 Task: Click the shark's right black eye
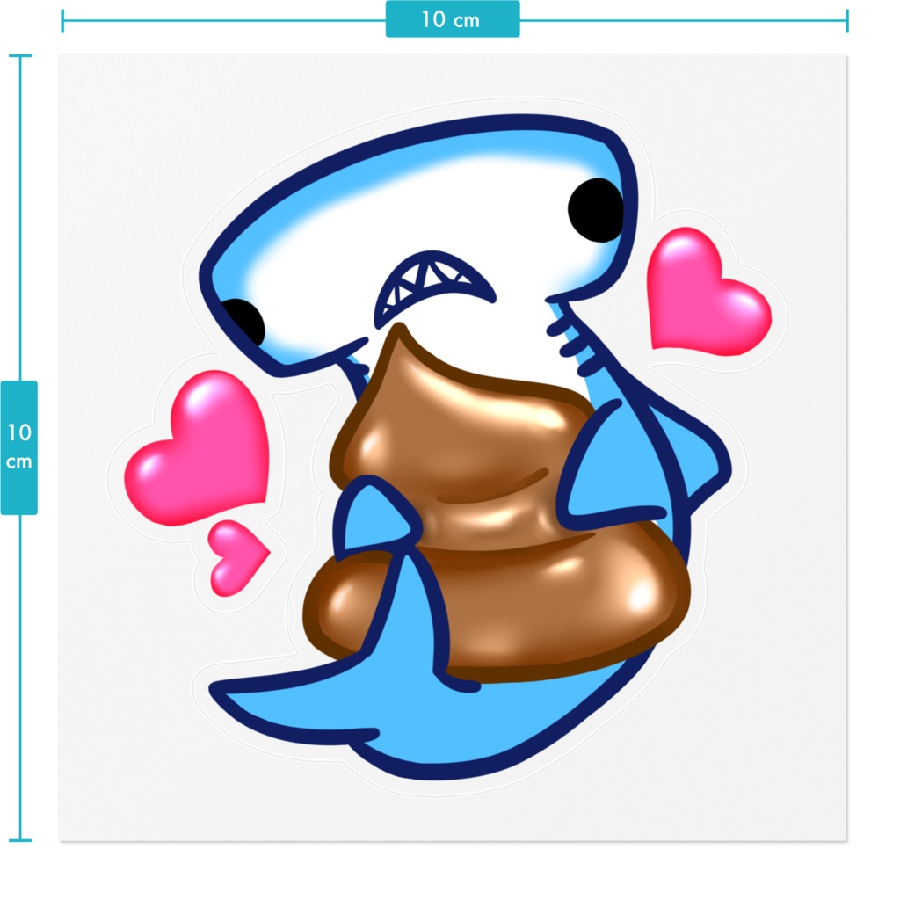pos(596,210)
